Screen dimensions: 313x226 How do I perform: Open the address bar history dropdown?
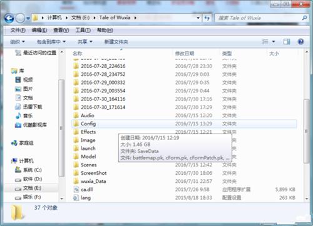198,18
